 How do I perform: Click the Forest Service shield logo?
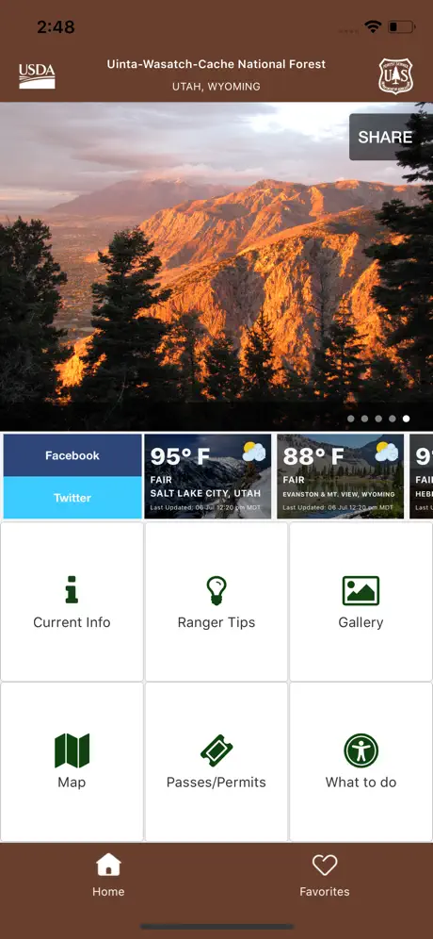(x=396, y=76)
